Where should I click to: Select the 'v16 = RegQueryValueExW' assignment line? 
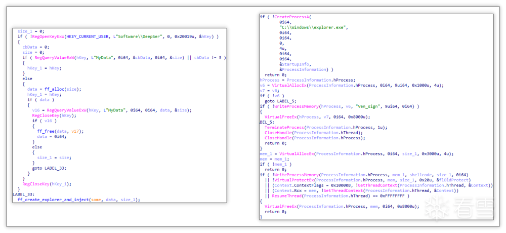pyautogui.click(x=112, y=110)
